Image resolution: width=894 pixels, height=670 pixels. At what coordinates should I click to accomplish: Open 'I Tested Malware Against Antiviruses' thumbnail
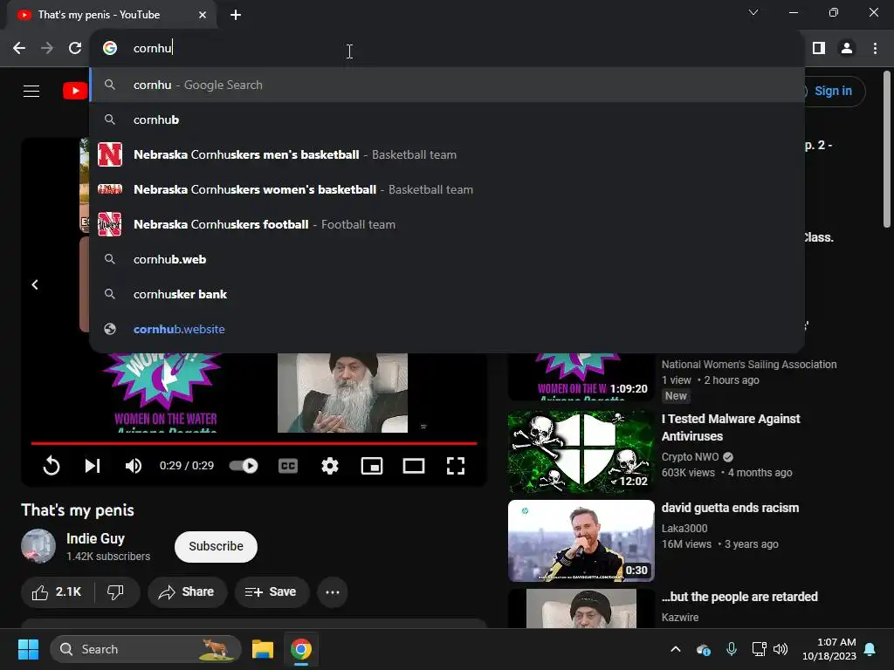pyautogui.click(x=581, y=452)
